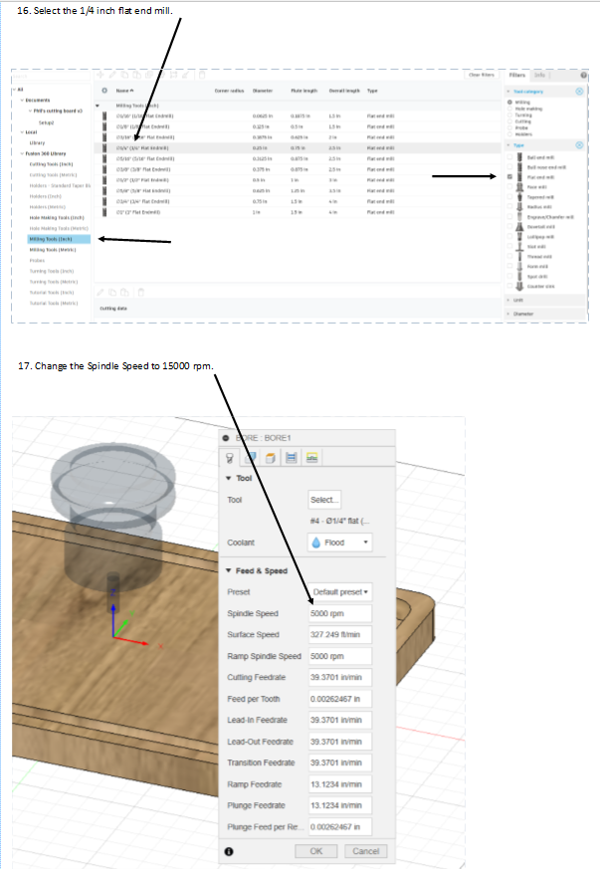Open the Geometry tab in BORE dialog
The height and width of the screenshot is (869, 600).
tap(250, 458)
